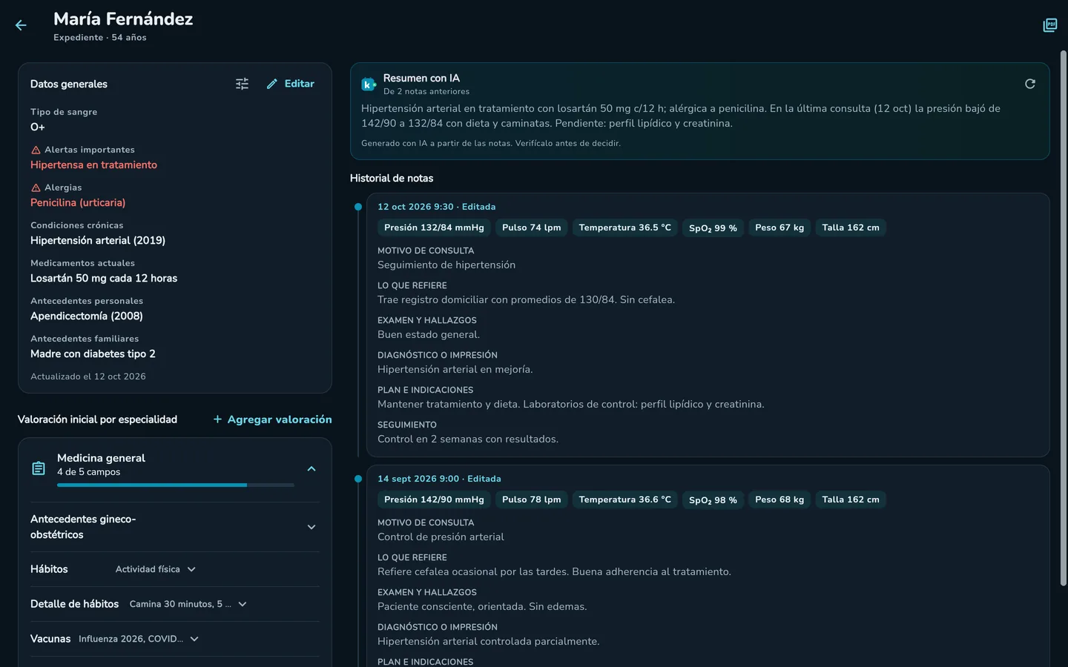Viewport: 1068px width, 667px height.
Task: Expand Antecedentes gineco-obstétricos
Action: point(175,527)
